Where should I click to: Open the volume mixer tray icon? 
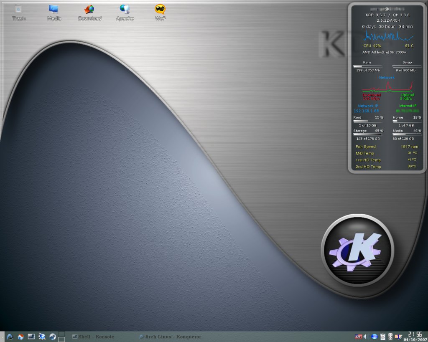pyautogui.click(x=366, y=337)
